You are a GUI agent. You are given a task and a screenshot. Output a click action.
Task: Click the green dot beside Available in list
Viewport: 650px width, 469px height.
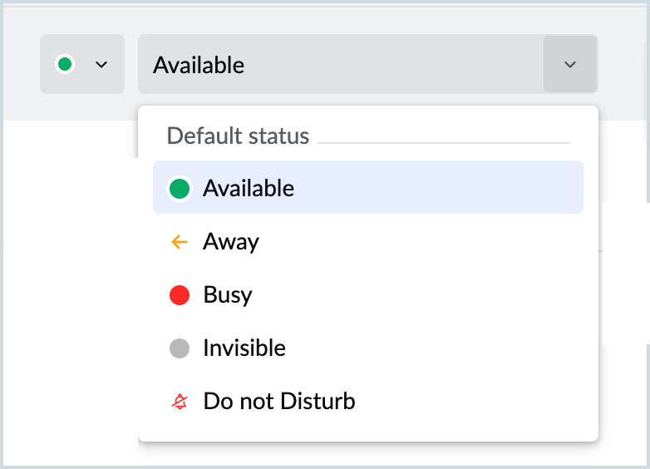pos(180,189)
